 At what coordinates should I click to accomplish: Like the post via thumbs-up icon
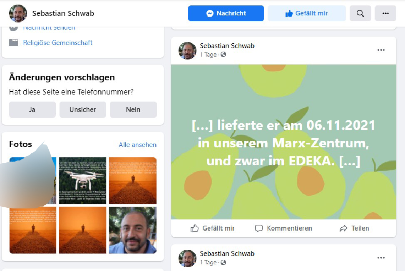coord(194,229)
